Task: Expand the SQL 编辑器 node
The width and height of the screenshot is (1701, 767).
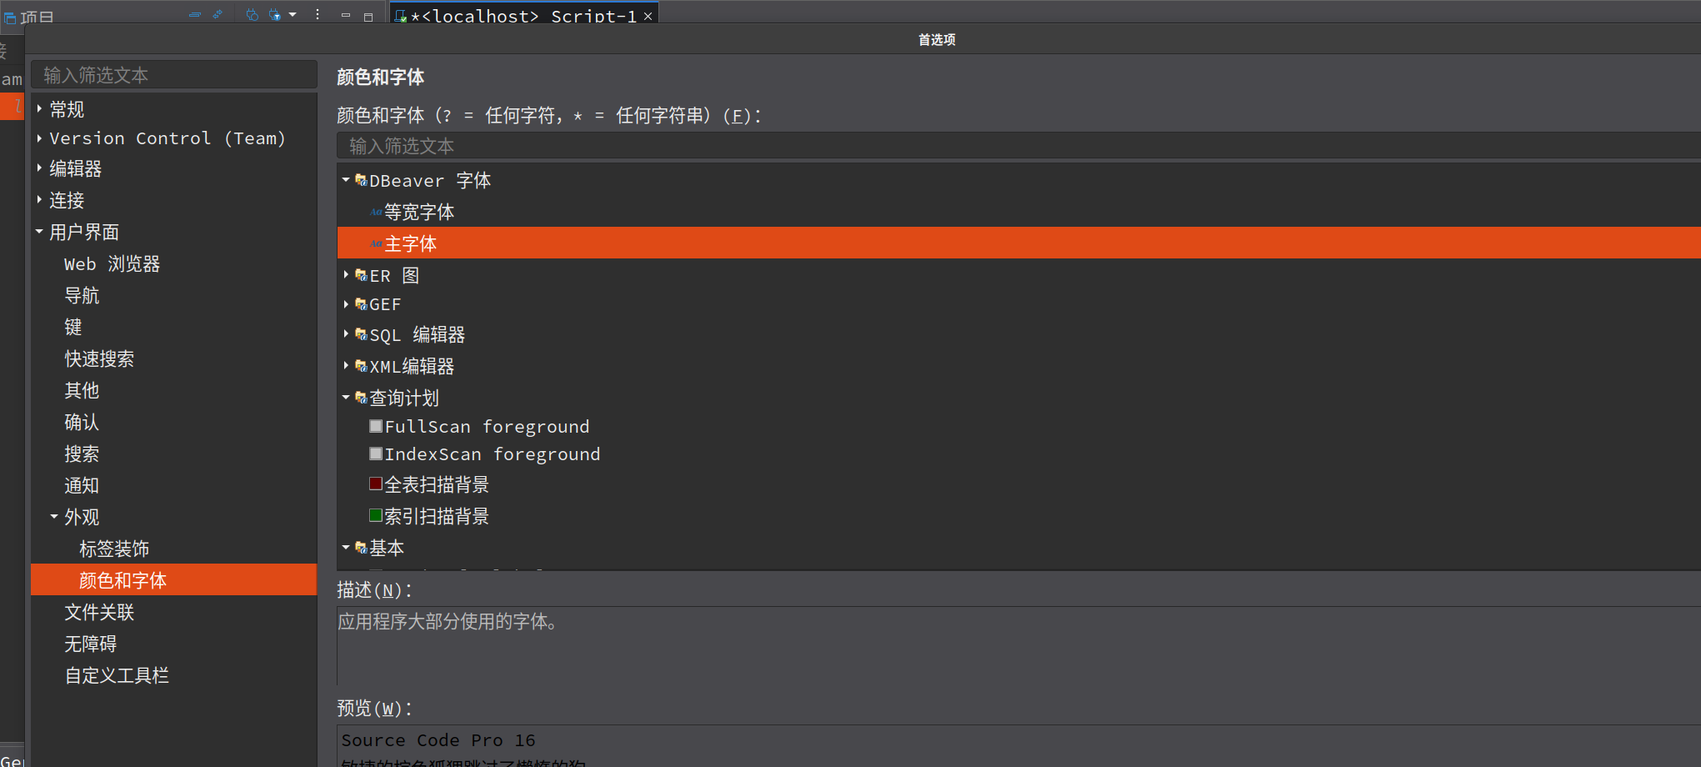Action: (345, 333)
